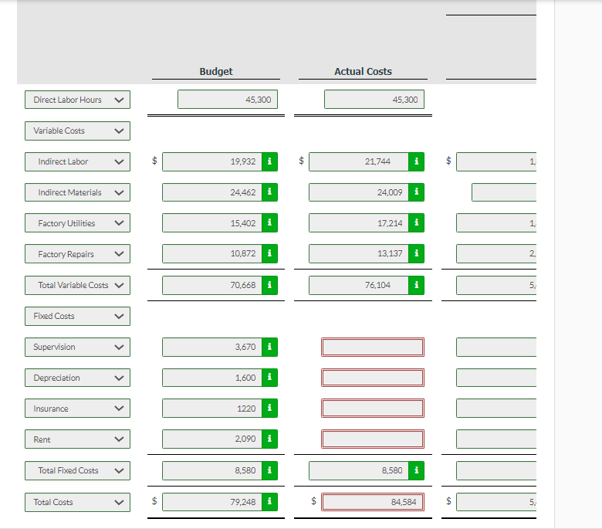Click the Budget Supervision field 3,670
This screenshot has height=529, width=602.
pyautogui.click(x=212, y=347)
